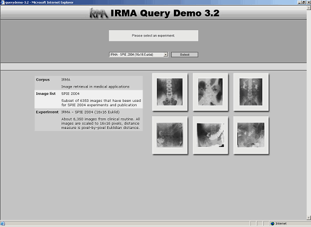Open the experiment dropdown arrow

point(166,55)
